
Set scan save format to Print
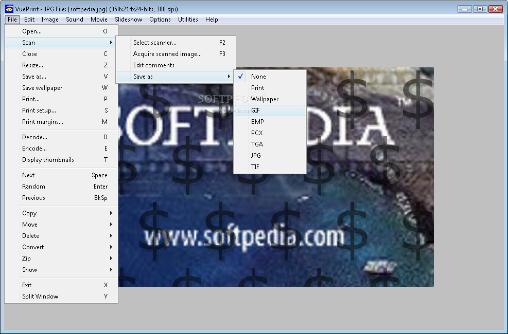(x=270, y=88)
